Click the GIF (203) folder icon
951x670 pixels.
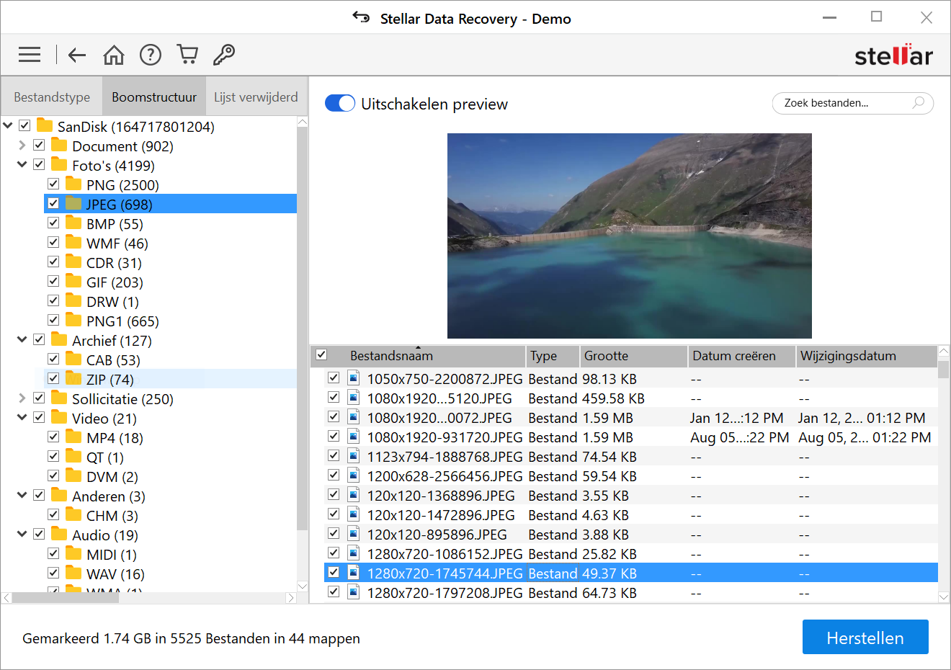click(x=73, y=281)
